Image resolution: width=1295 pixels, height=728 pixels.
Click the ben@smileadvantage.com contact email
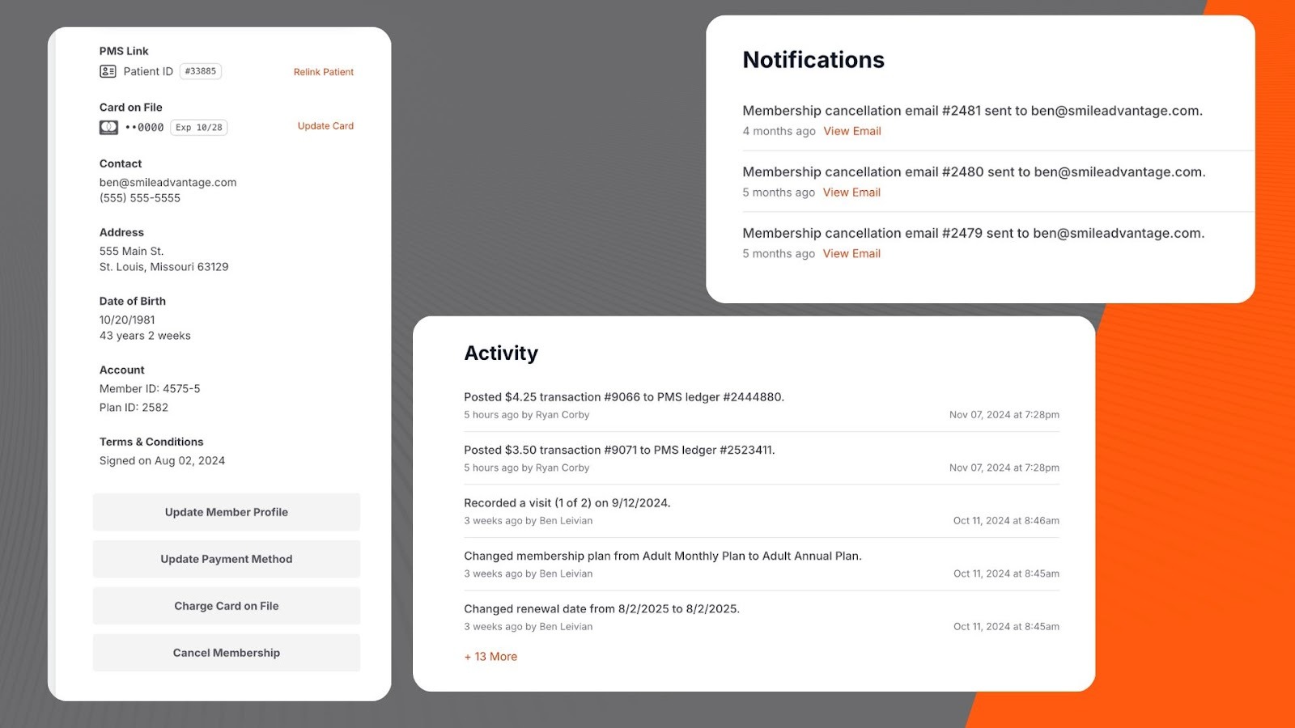tap(168, 183)
